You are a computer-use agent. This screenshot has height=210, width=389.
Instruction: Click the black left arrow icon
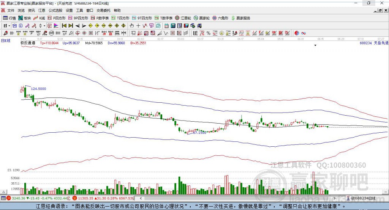tap(77, 26)
